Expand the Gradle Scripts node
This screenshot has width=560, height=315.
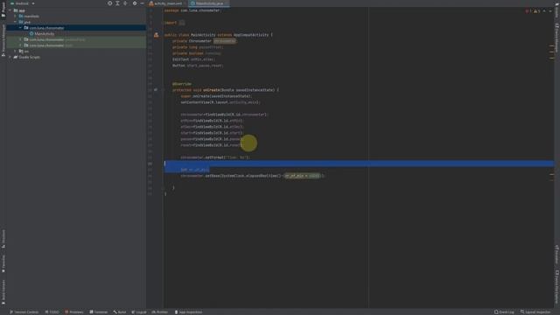pos(10,57)
